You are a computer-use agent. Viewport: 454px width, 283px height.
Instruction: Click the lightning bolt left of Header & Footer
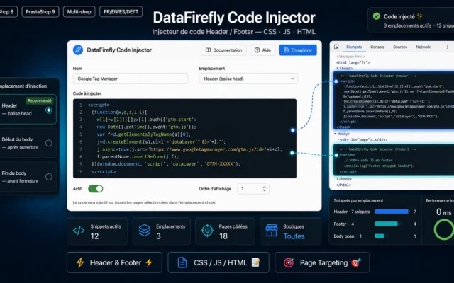click(x=80, y=262)
